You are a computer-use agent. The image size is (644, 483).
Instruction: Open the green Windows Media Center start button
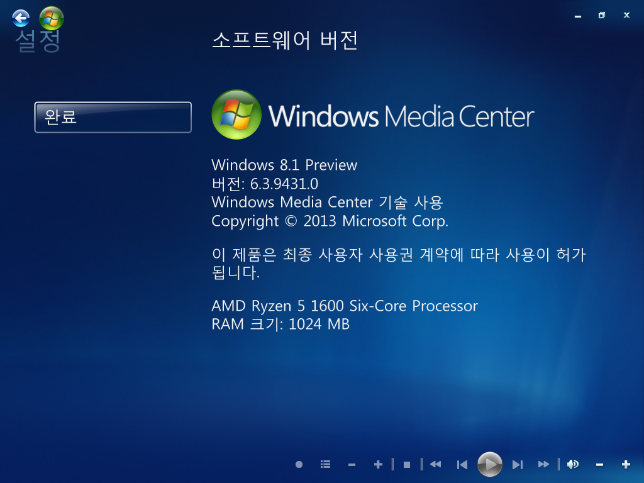52,18
